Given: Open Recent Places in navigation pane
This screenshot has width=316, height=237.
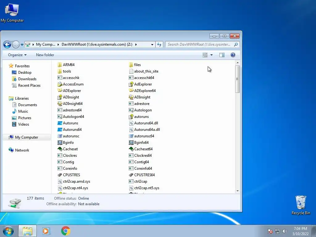Looking at the screenshot, I should (29, 85).
